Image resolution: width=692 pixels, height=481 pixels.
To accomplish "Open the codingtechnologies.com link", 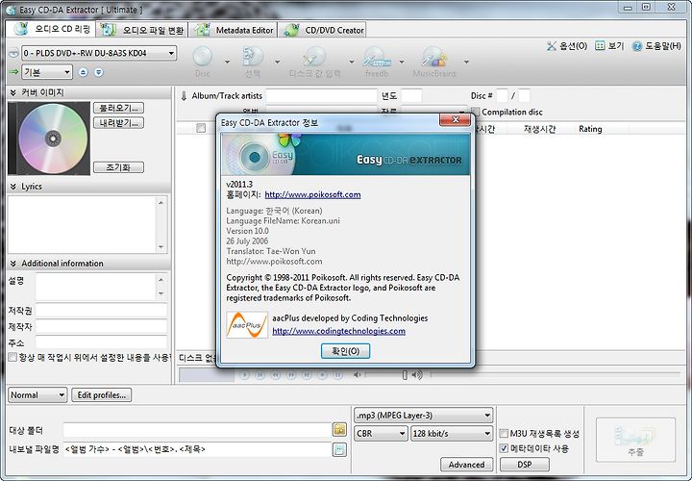I will pos(338,331).
